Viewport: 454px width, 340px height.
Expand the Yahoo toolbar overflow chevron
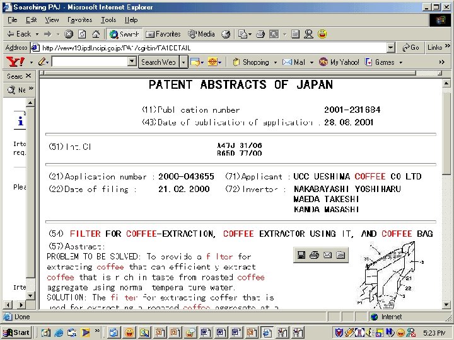(441, 62)
